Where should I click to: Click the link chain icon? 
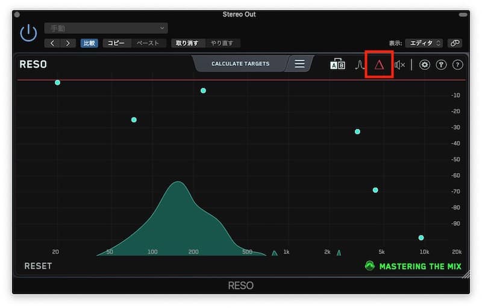(x=455, y=43)
